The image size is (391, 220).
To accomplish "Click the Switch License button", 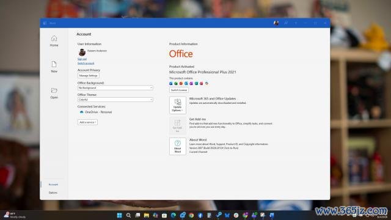I will [179, 90].
